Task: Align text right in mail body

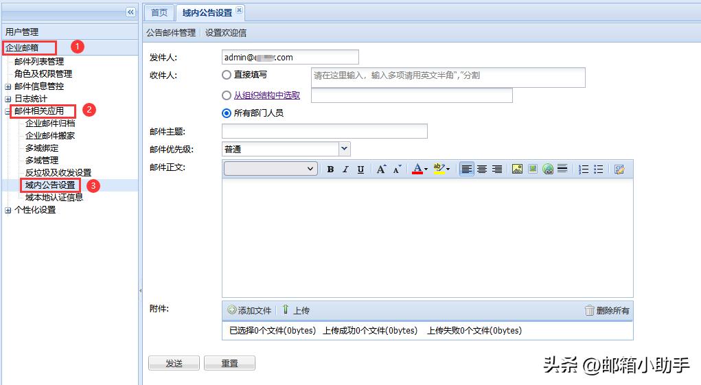Action: click(497, 170)
